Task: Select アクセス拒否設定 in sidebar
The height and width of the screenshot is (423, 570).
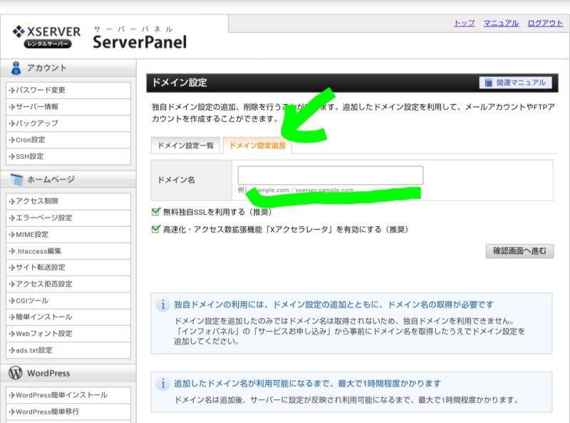Action: 68,284
